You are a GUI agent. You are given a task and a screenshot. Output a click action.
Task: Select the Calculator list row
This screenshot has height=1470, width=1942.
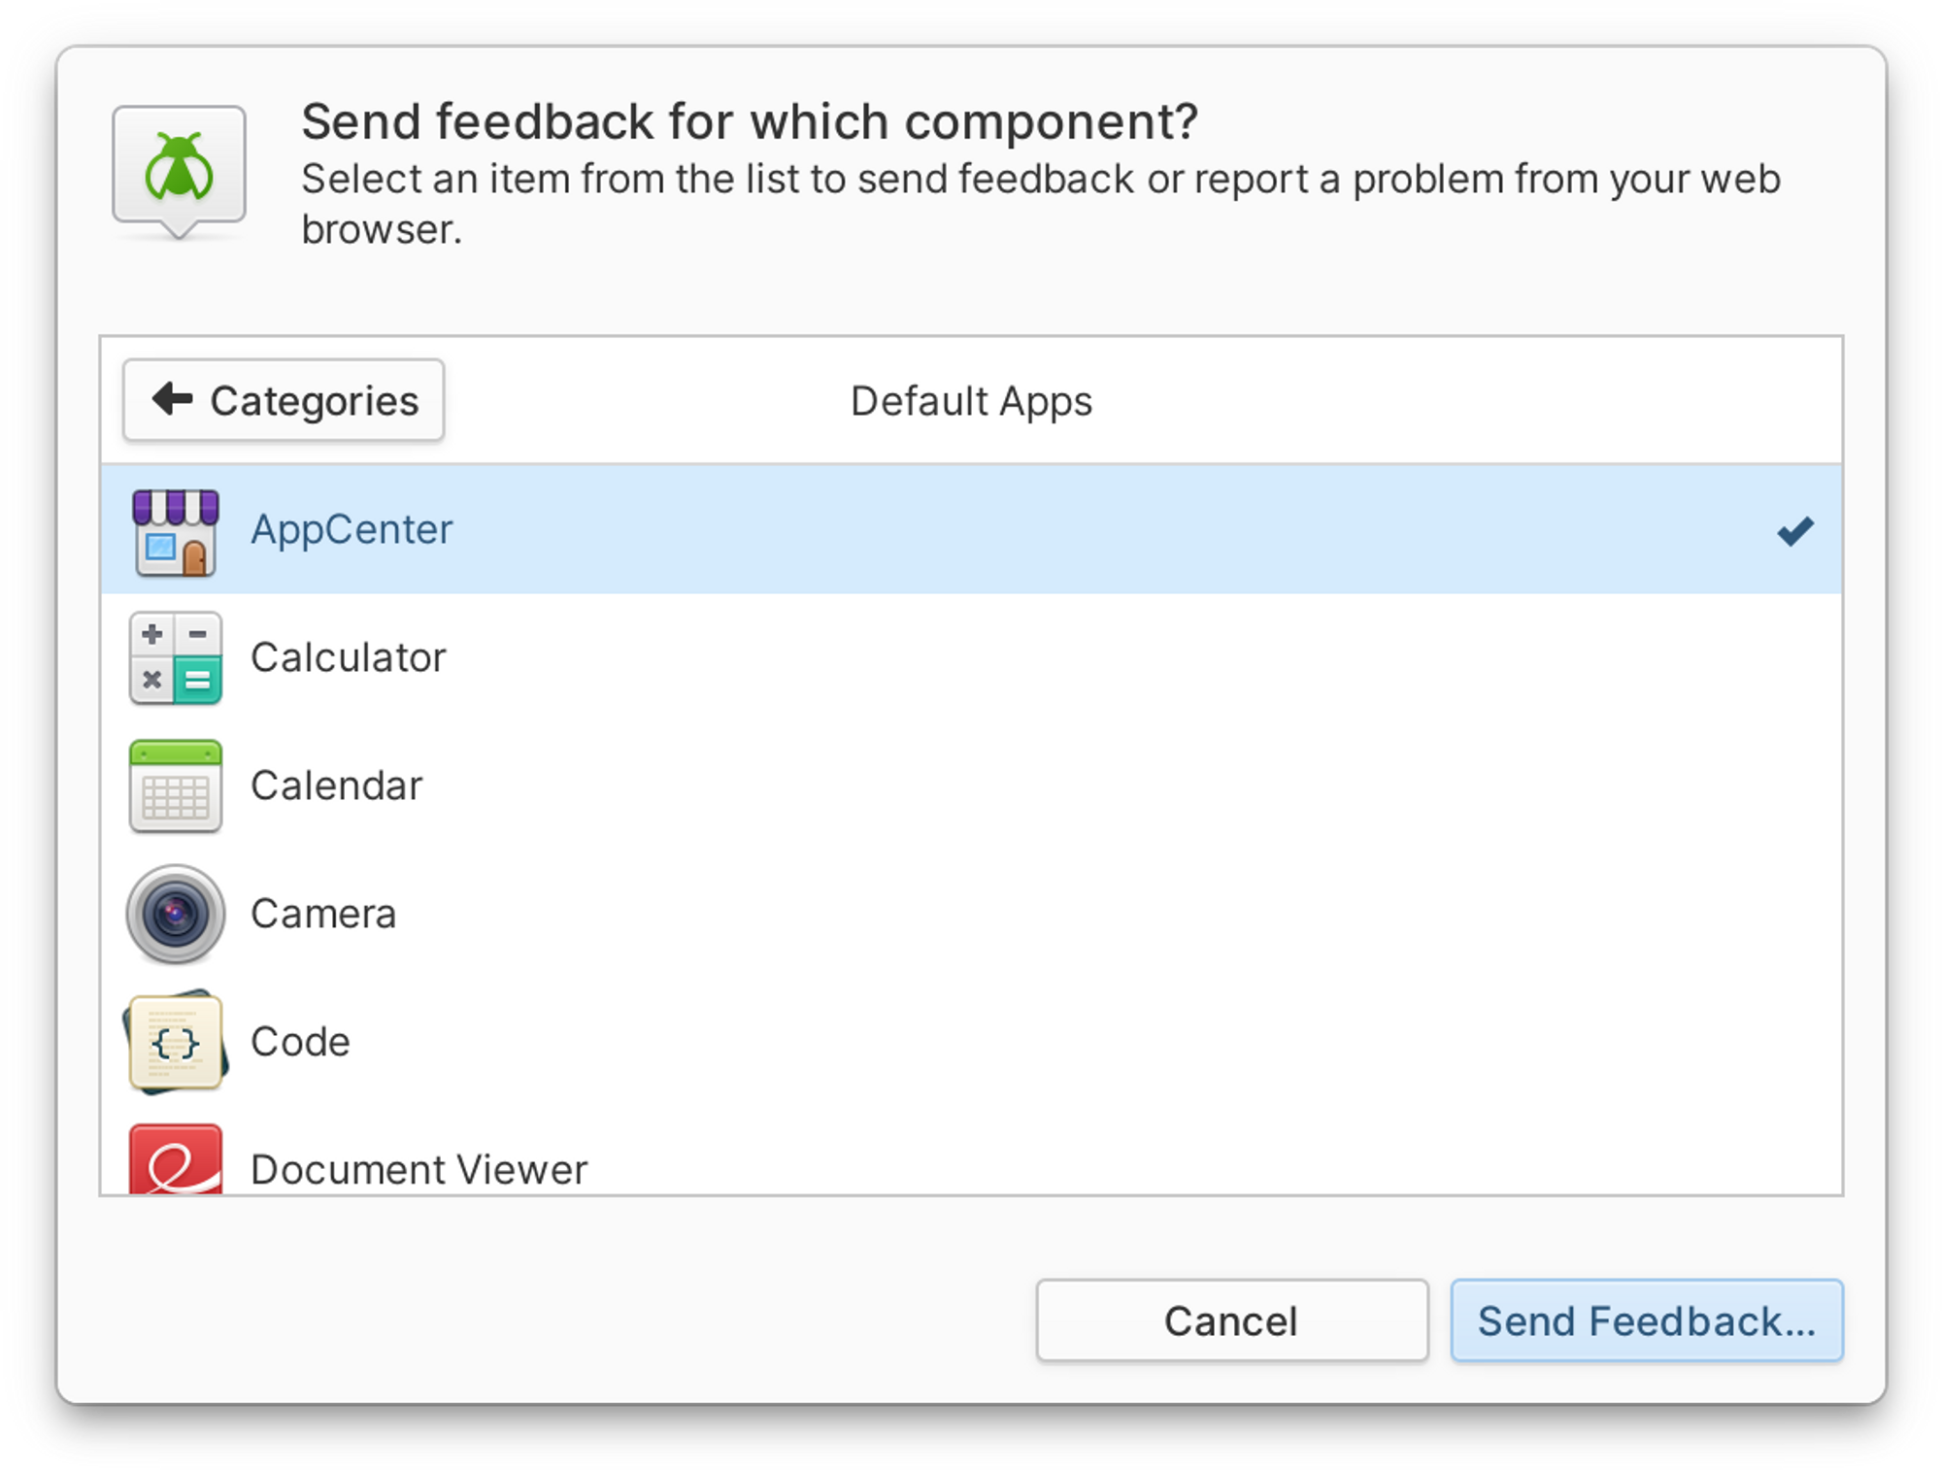click(971, 658)
